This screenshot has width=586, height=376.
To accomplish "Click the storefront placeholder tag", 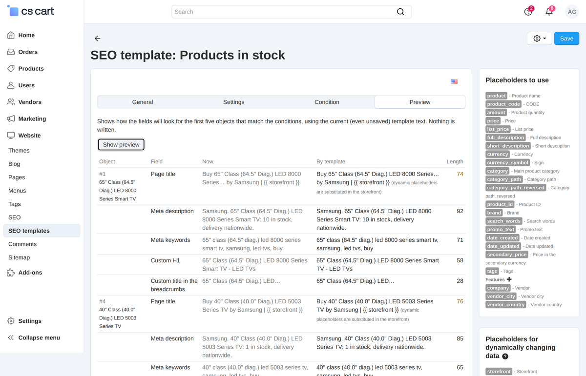I will (x=499, y=372).
